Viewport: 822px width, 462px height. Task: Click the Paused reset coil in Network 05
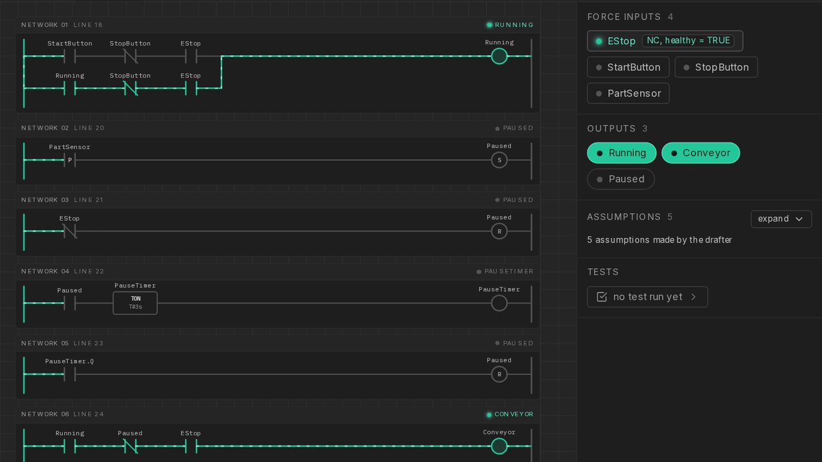499,374
